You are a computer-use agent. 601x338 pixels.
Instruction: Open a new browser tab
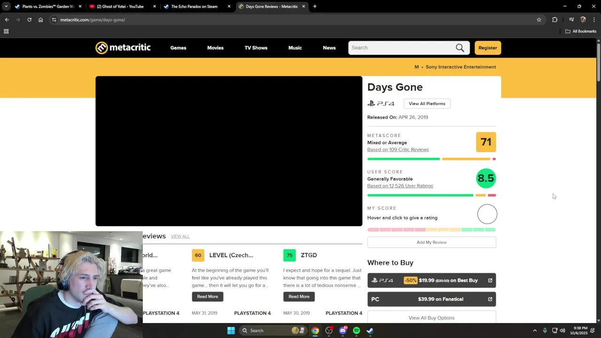(x=315, y=7)
